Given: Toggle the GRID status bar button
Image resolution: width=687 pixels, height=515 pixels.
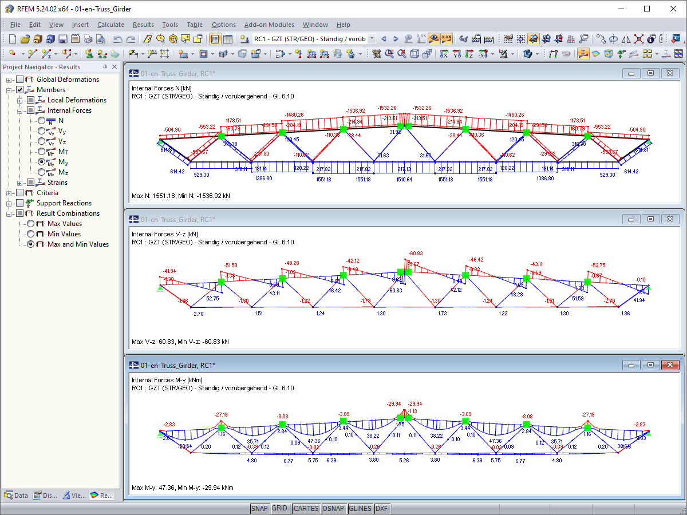Looking at the screenshot, I should pos(279,508).
